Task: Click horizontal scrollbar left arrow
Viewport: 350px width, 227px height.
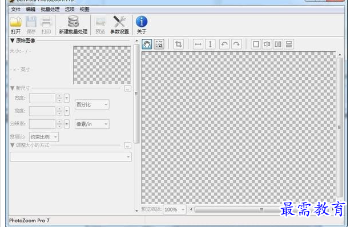Action: click(191, 210)
